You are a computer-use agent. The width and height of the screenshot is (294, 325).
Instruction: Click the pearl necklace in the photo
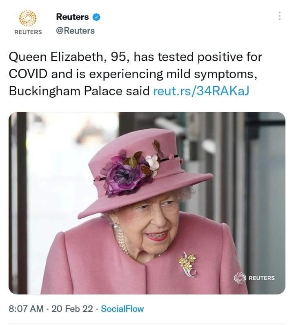click(121, 238)
